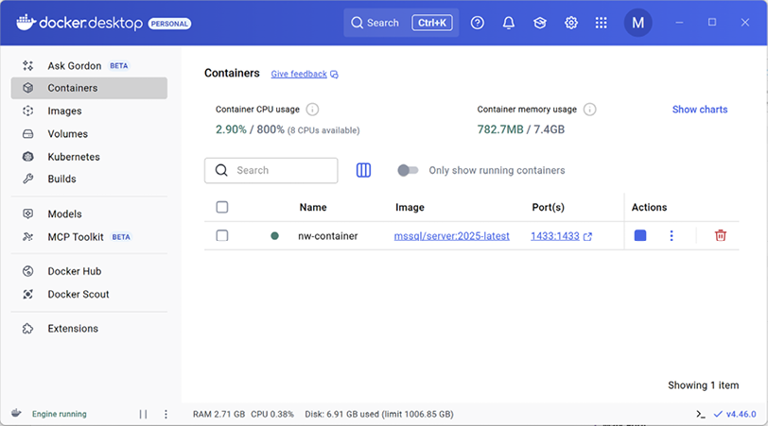
Task: Click the Docker Hub icon
Action: [x=28, y=271]
